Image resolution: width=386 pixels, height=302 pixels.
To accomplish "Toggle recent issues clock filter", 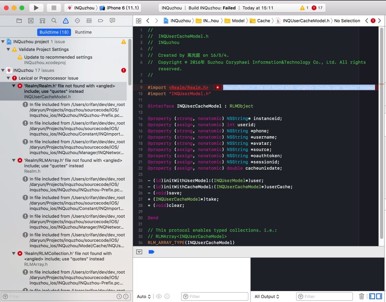I will click(x=119, y=296).
